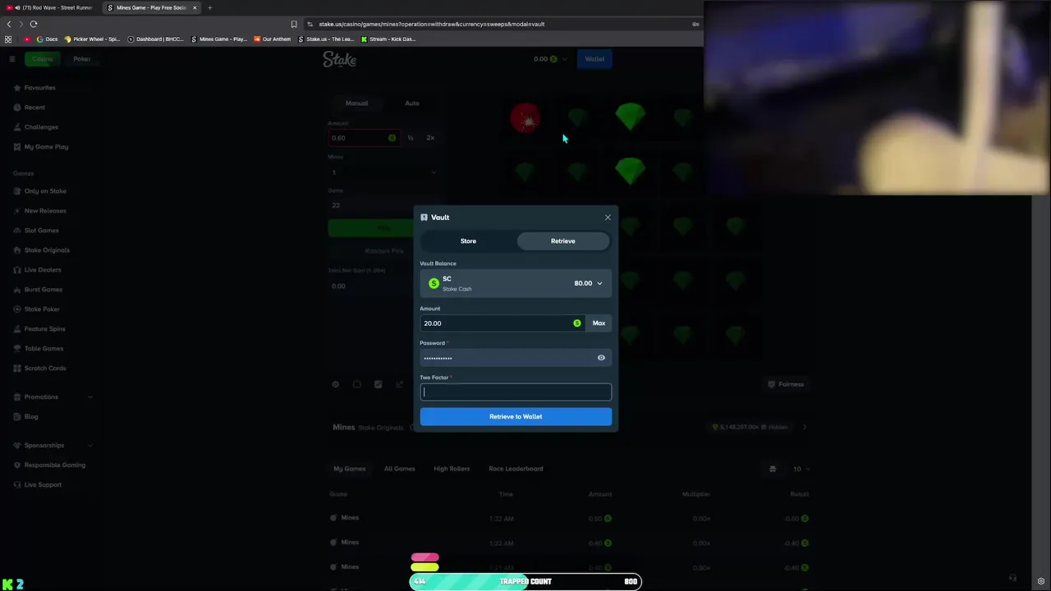
Task: Close the Vault dialog
Action: pos(608,218)
